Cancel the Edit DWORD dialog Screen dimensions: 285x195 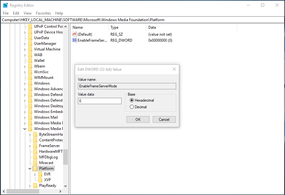coord(164,120)
